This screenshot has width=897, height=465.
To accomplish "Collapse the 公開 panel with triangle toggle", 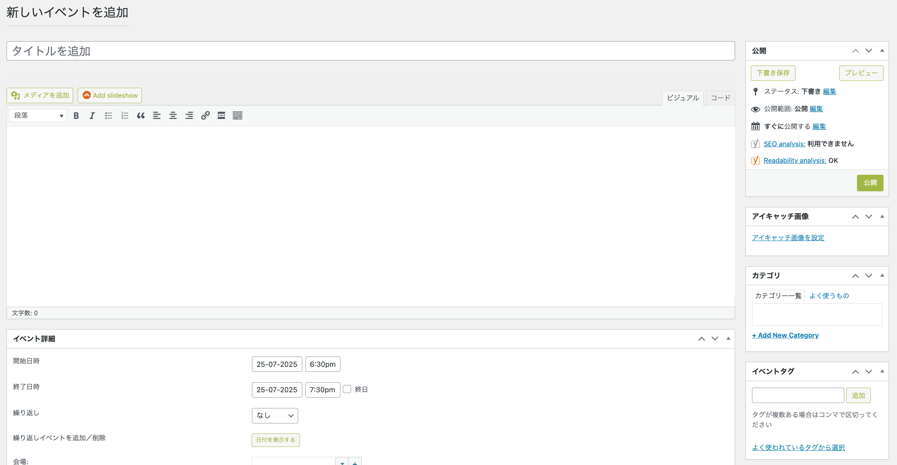I will click(882, 51).
